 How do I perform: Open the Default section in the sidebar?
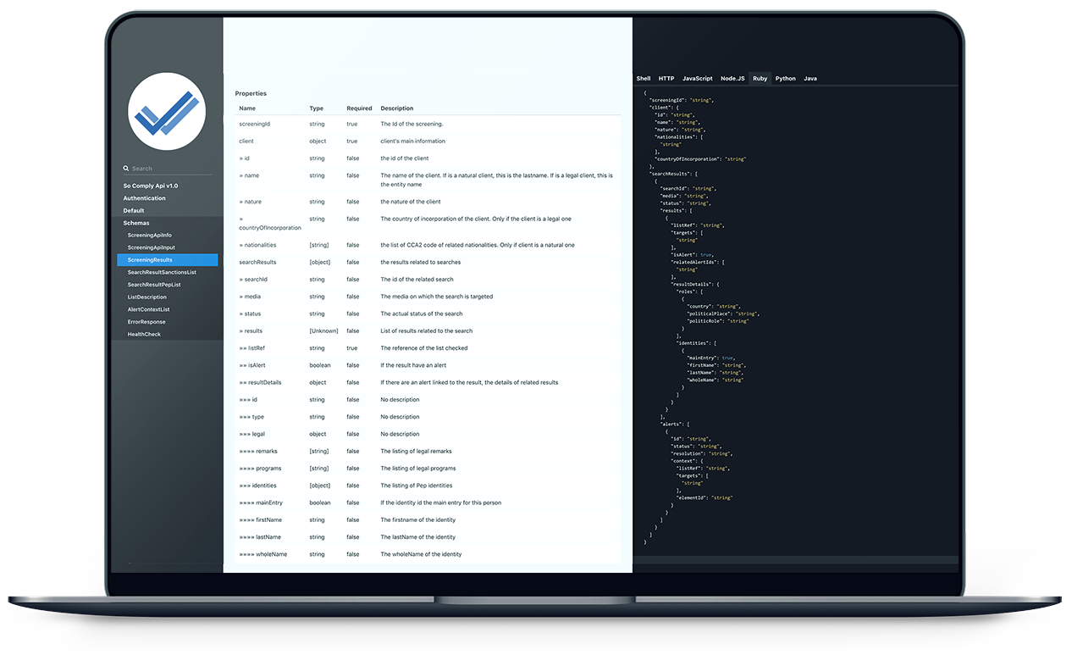tap(134, 210)
